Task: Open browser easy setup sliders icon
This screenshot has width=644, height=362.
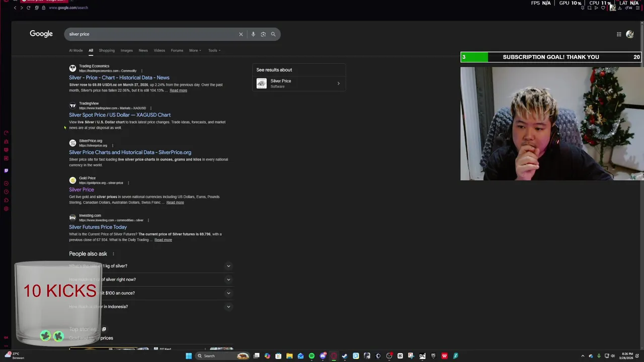Action: (637, 8)
